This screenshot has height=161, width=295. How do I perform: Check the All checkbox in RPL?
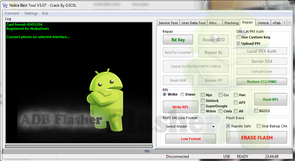[x=236, y=111]
